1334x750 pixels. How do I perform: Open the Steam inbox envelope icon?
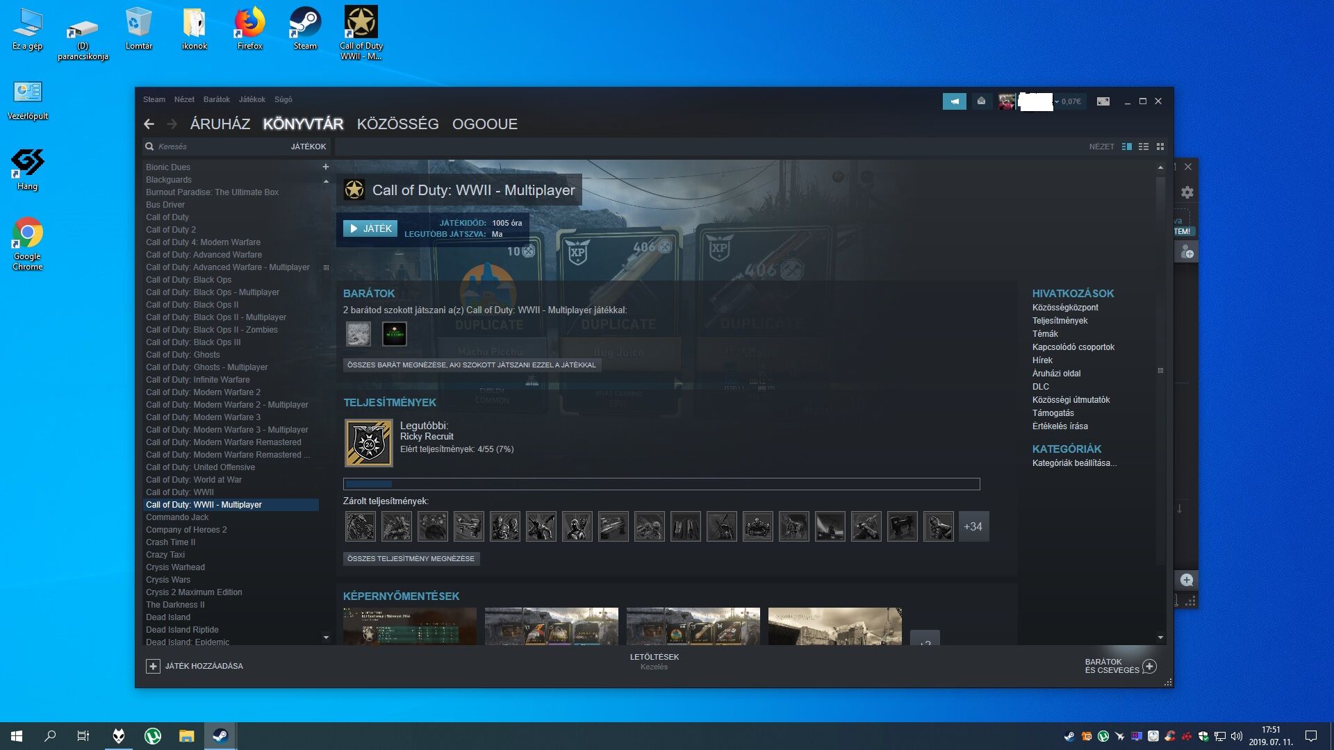click(x=981, y=101)
